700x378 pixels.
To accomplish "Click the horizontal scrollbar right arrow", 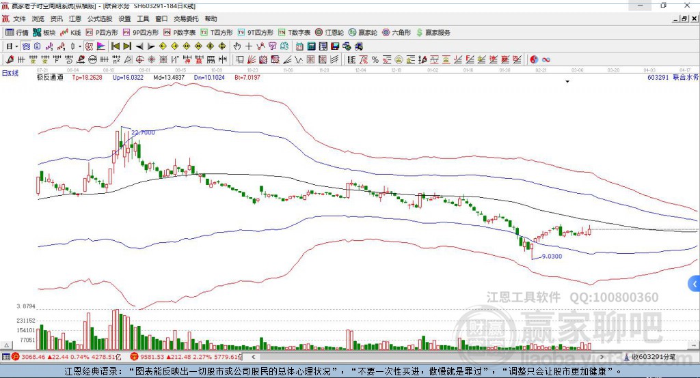I will coord(602,357).
